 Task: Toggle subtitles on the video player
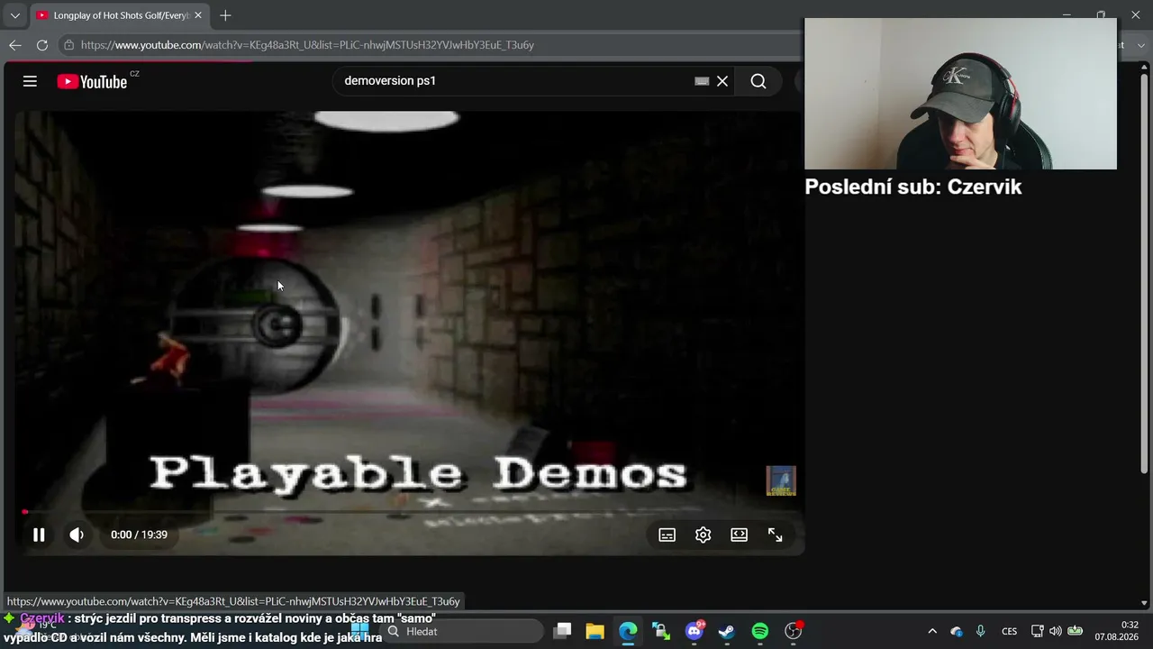(x=667, y=535)
